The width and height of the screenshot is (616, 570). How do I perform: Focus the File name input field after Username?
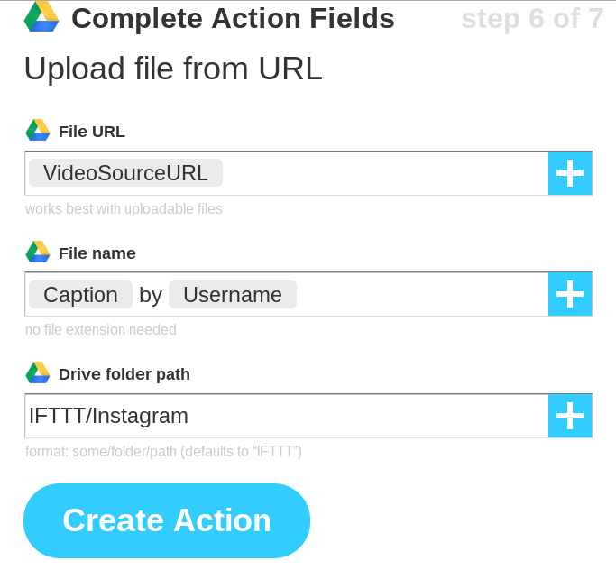click(422, 294)
